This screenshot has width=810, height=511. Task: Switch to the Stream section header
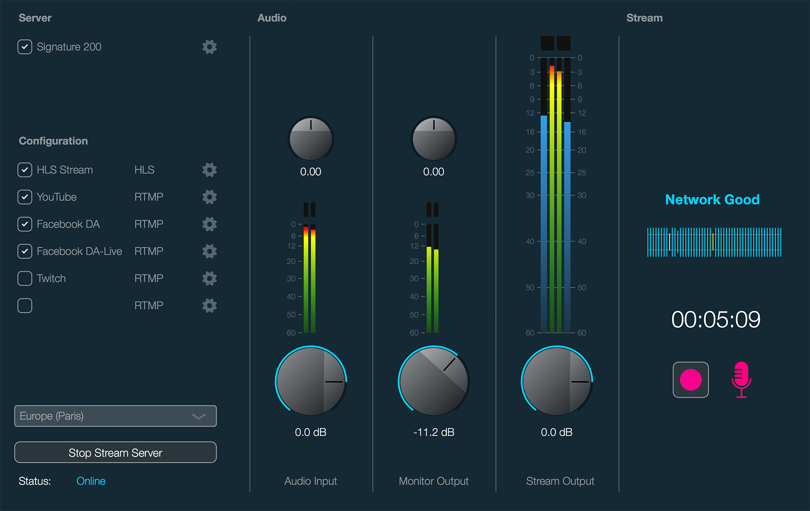[644, 18]
